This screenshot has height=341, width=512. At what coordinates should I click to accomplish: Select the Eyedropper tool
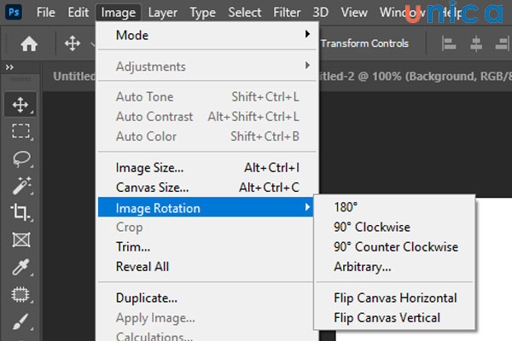[20, 267]
